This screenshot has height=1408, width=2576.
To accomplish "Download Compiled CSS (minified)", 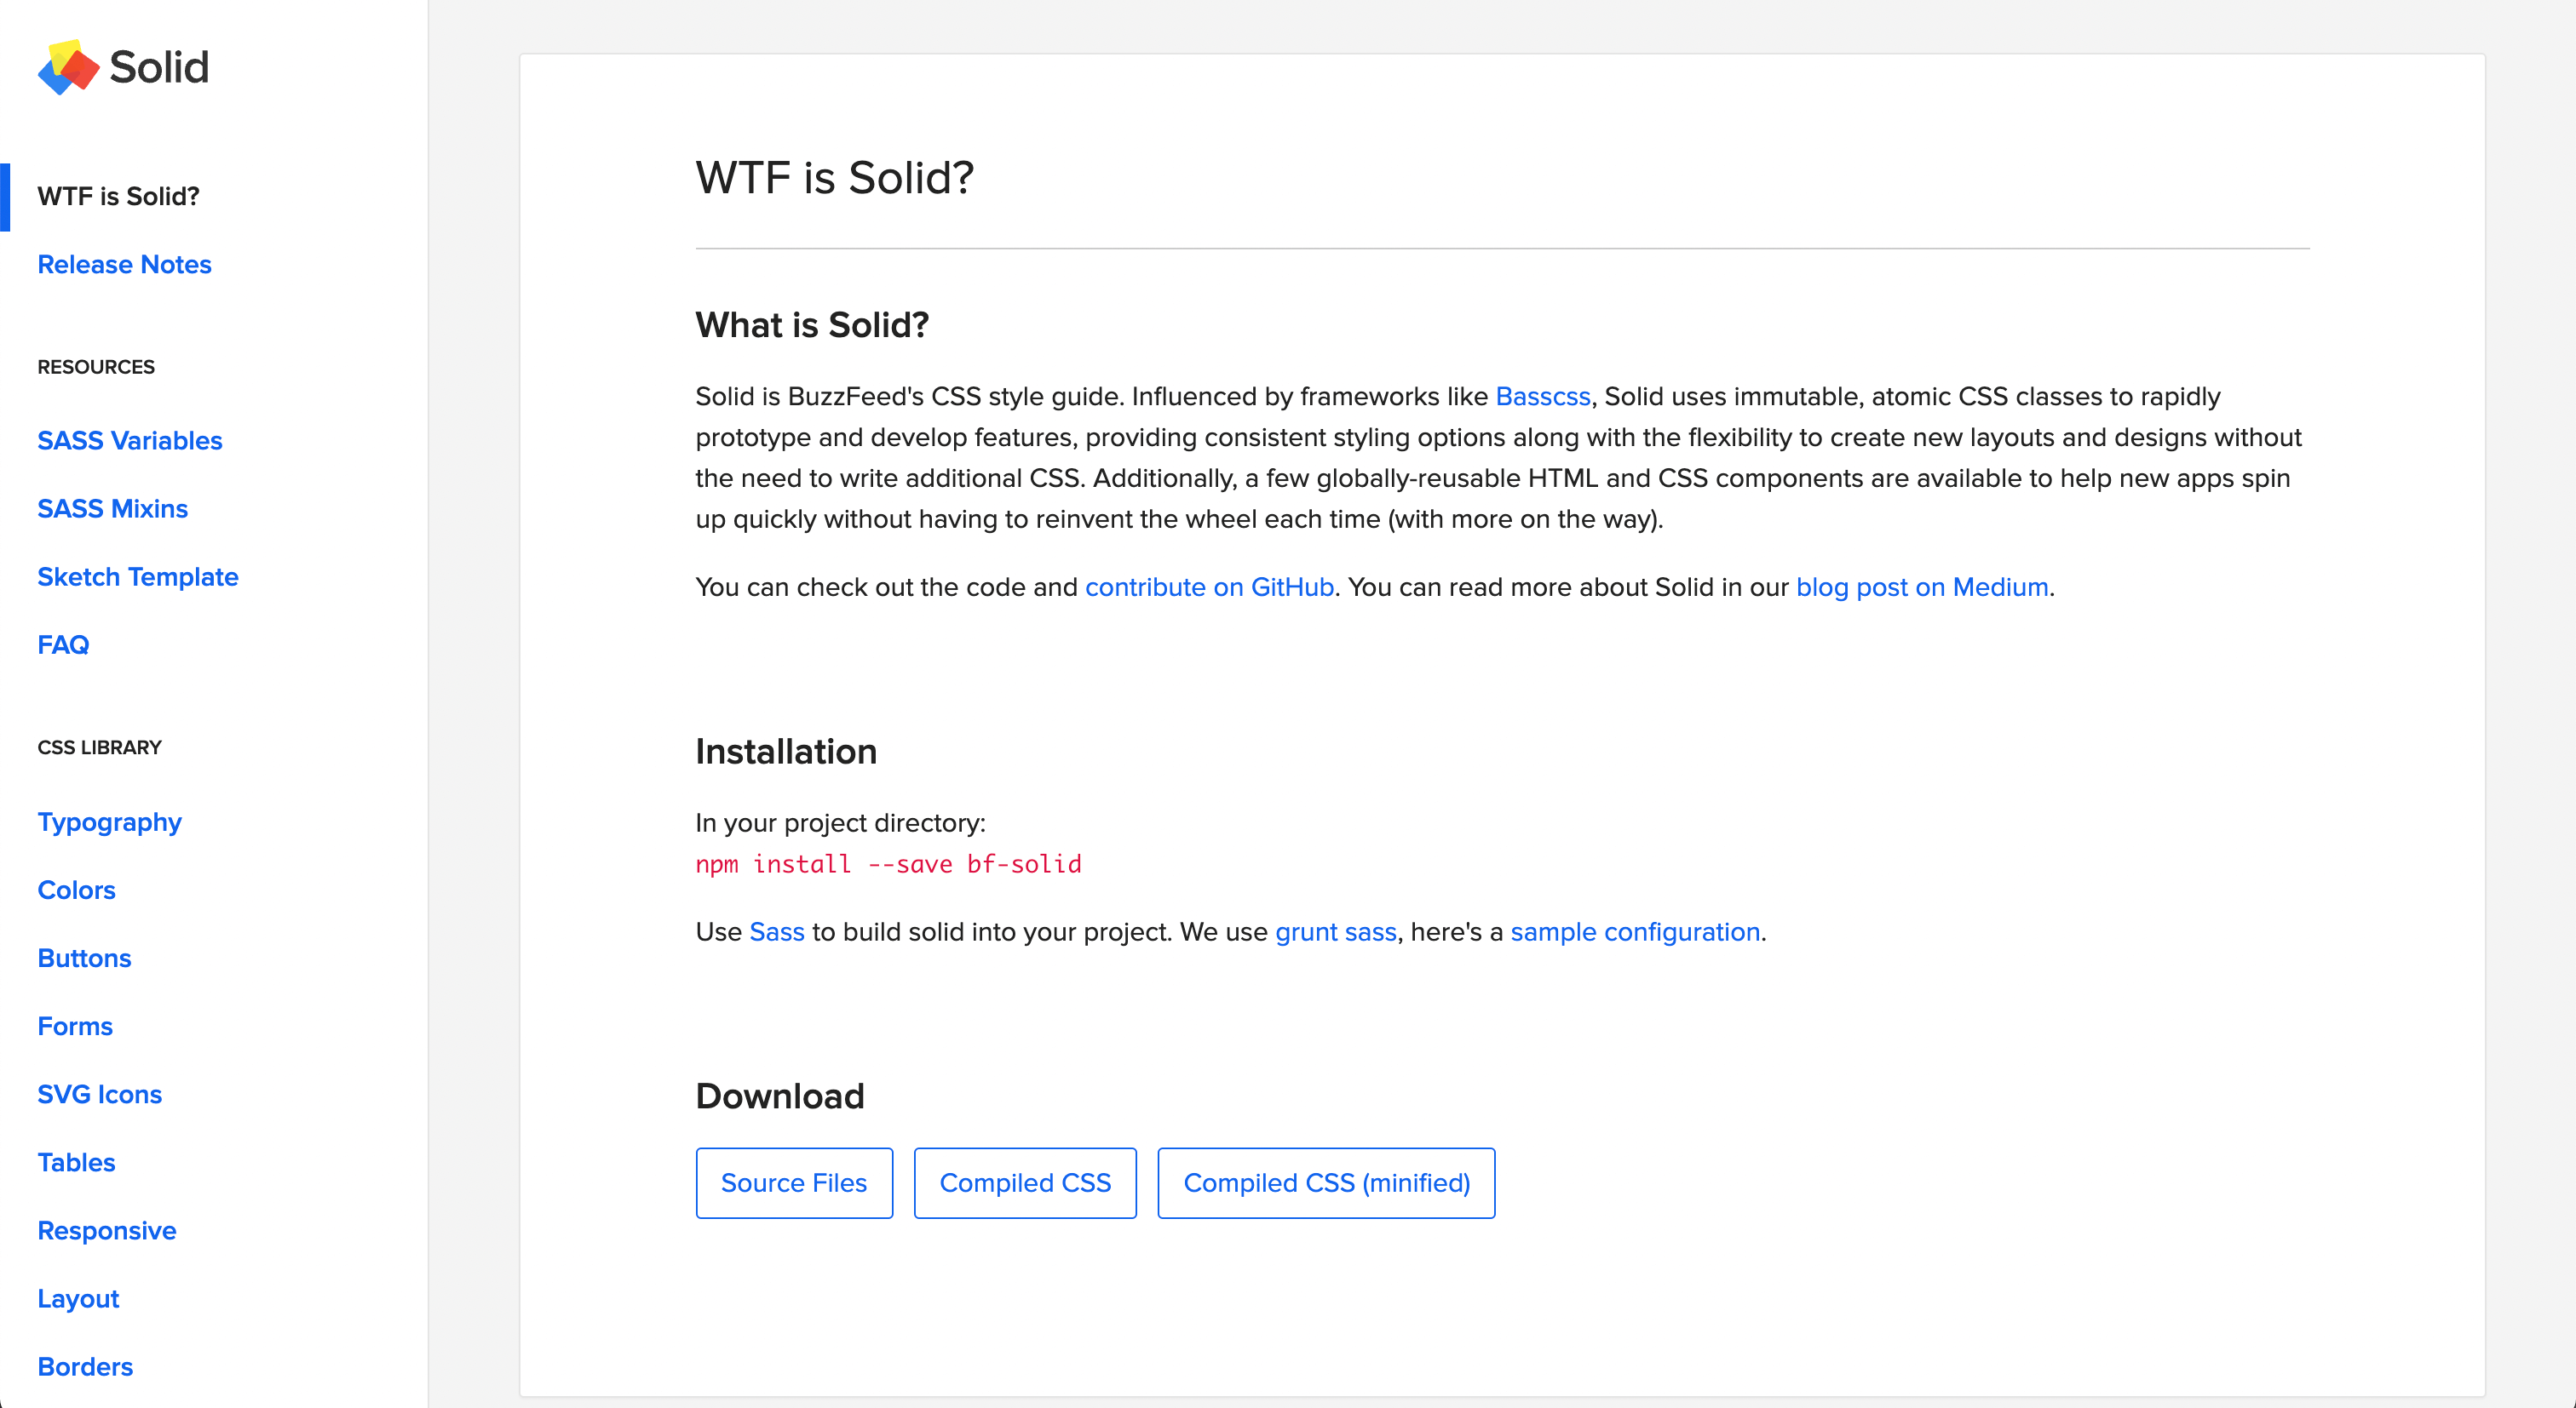I will point(1325,1183).
